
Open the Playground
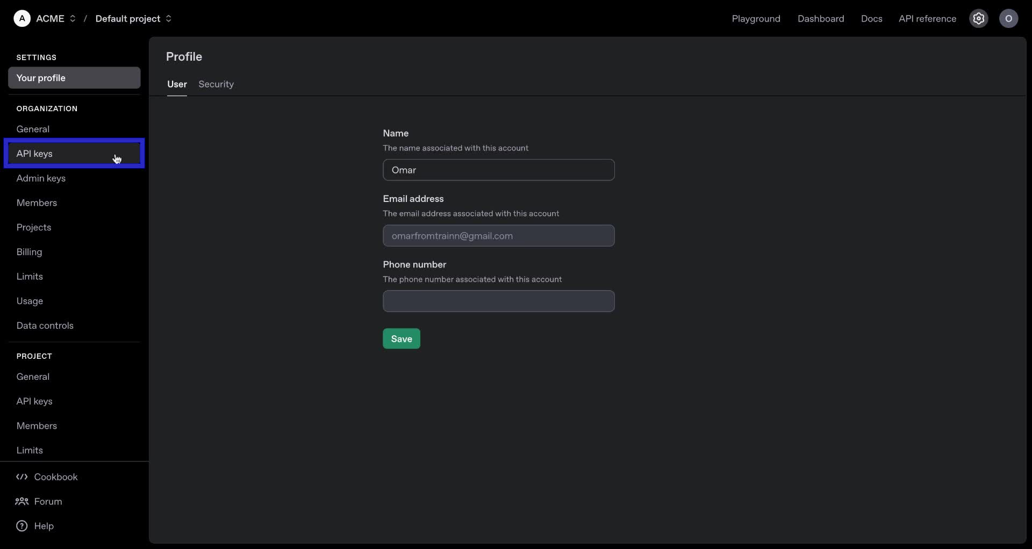756,18
